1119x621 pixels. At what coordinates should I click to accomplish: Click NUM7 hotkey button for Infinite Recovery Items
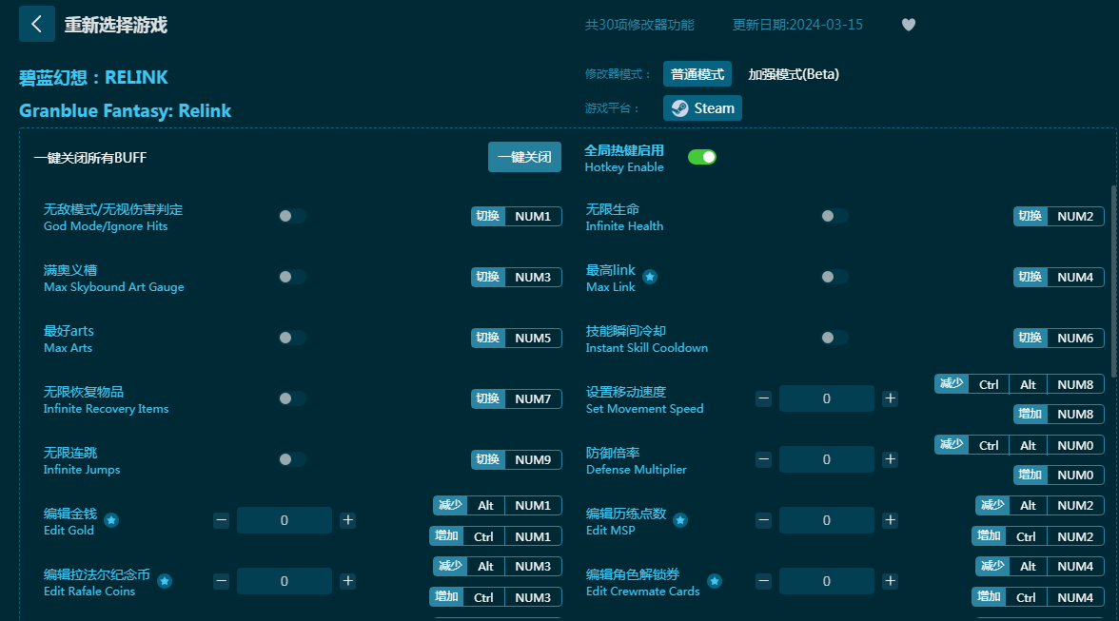(x=517, y=398)
